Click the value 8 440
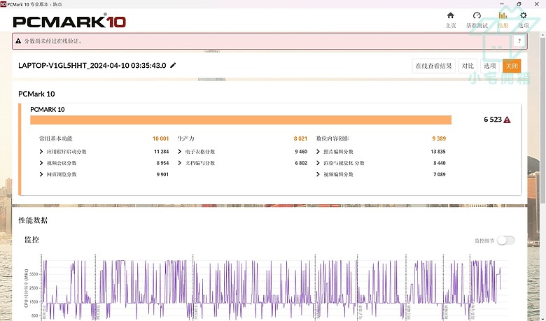 (x=440, y=163)
